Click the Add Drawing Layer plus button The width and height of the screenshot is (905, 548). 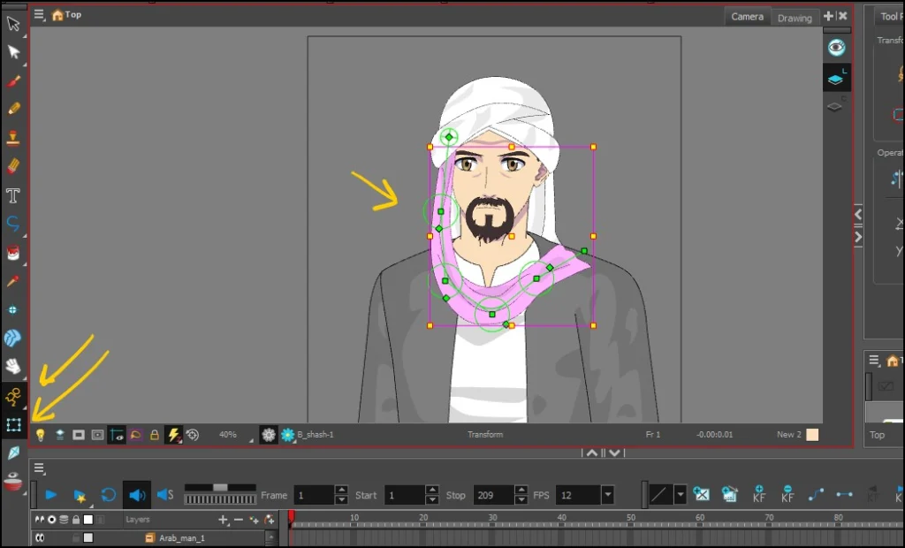224,520
